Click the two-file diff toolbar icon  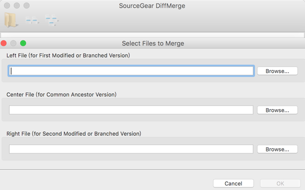(32, 20)
